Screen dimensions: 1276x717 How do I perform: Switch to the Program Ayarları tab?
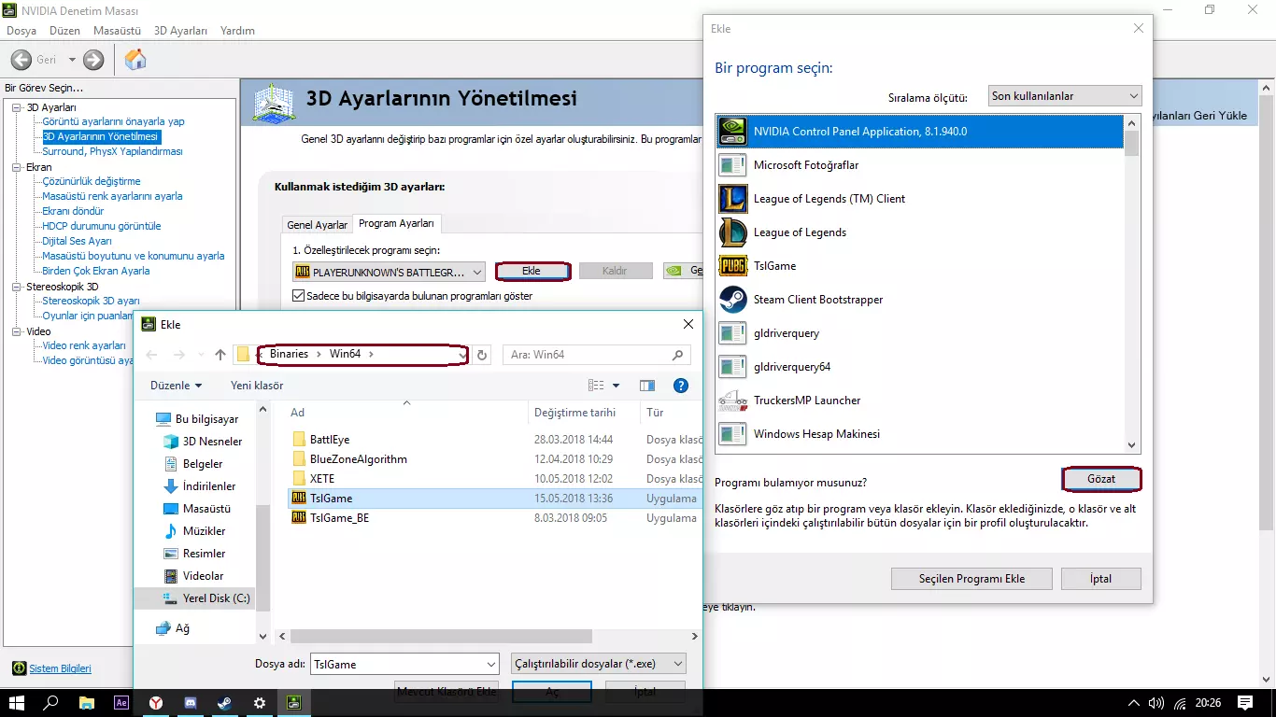[x=397, y=224]
